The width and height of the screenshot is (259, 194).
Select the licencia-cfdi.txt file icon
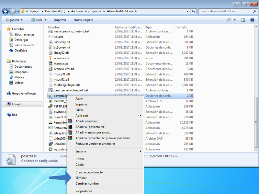pos(51,69)
